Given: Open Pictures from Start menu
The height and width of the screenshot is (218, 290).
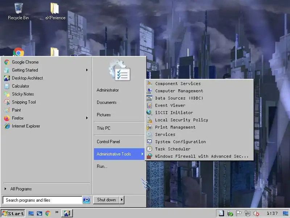Looking at the screenshot, I should click(x=104, y=115).
